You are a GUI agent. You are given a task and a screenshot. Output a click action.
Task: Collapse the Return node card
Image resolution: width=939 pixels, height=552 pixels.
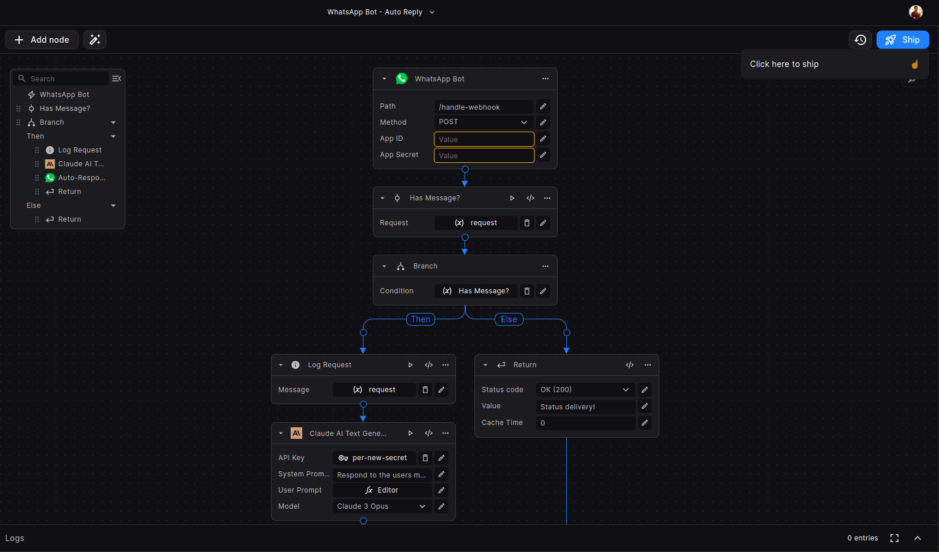pyautogui.click(x=485, y=365)
